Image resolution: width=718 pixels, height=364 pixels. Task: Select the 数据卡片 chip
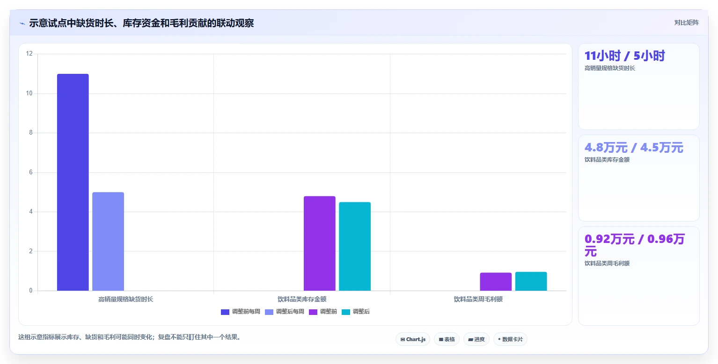point(510,339)
